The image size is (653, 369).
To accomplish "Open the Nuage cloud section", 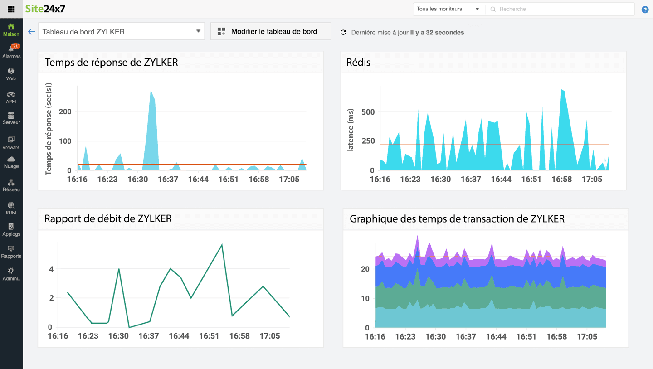I will (11, 162).
